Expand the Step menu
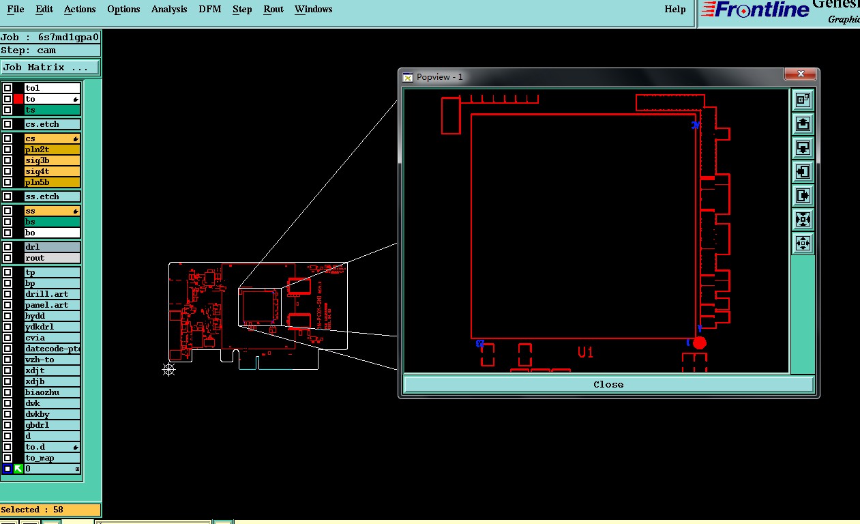The width and height of the screenshot is (860, 524). [242, 9]
